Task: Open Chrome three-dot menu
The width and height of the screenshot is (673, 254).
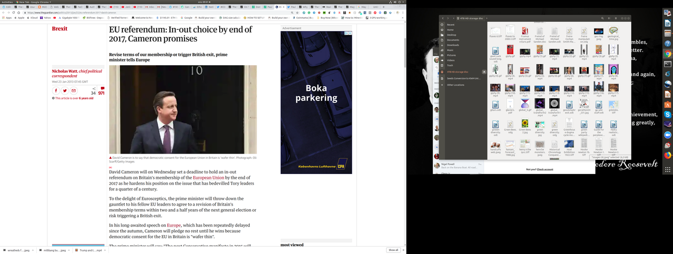Action: 403,13
